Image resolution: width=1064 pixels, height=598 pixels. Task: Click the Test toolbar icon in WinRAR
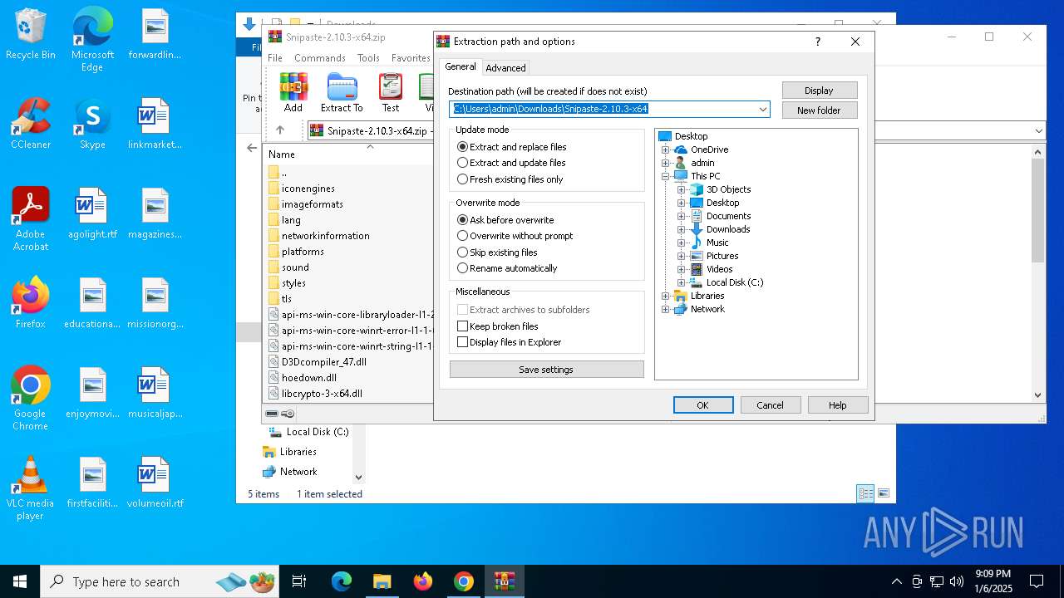click(x=391, y=92)
